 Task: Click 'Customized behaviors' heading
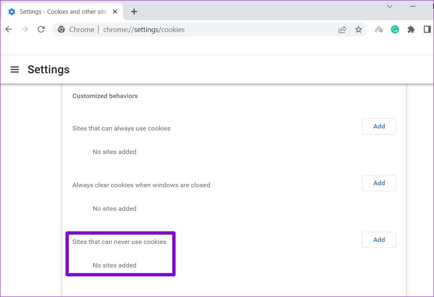point(105,96)
